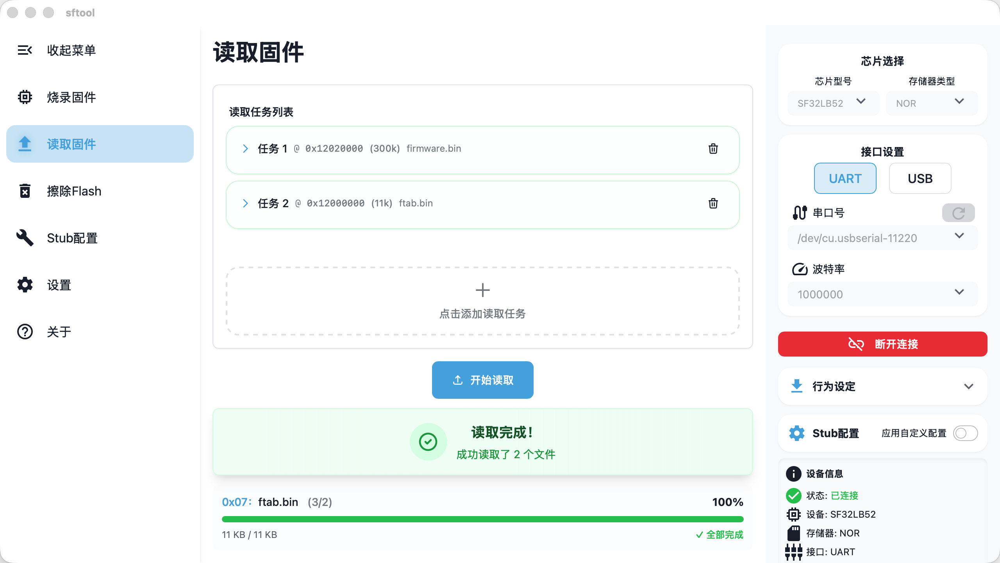
Task: Refresh the serial port list
Action: pos(958,213)
